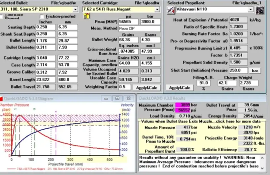The width and height of the screenshot is (270, 175).
Task: Maximize the QuickLOAD Diagram window
Action: point(117,98)
